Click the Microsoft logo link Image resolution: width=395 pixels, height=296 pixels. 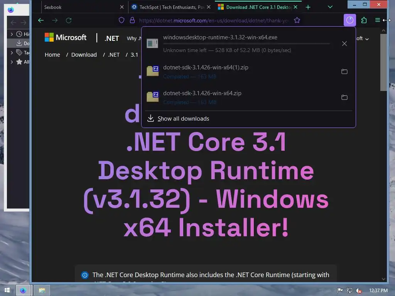66,37
